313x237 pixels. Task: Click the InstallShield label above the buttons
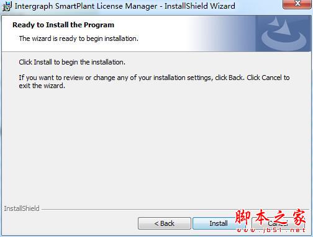tap(22, 208)
